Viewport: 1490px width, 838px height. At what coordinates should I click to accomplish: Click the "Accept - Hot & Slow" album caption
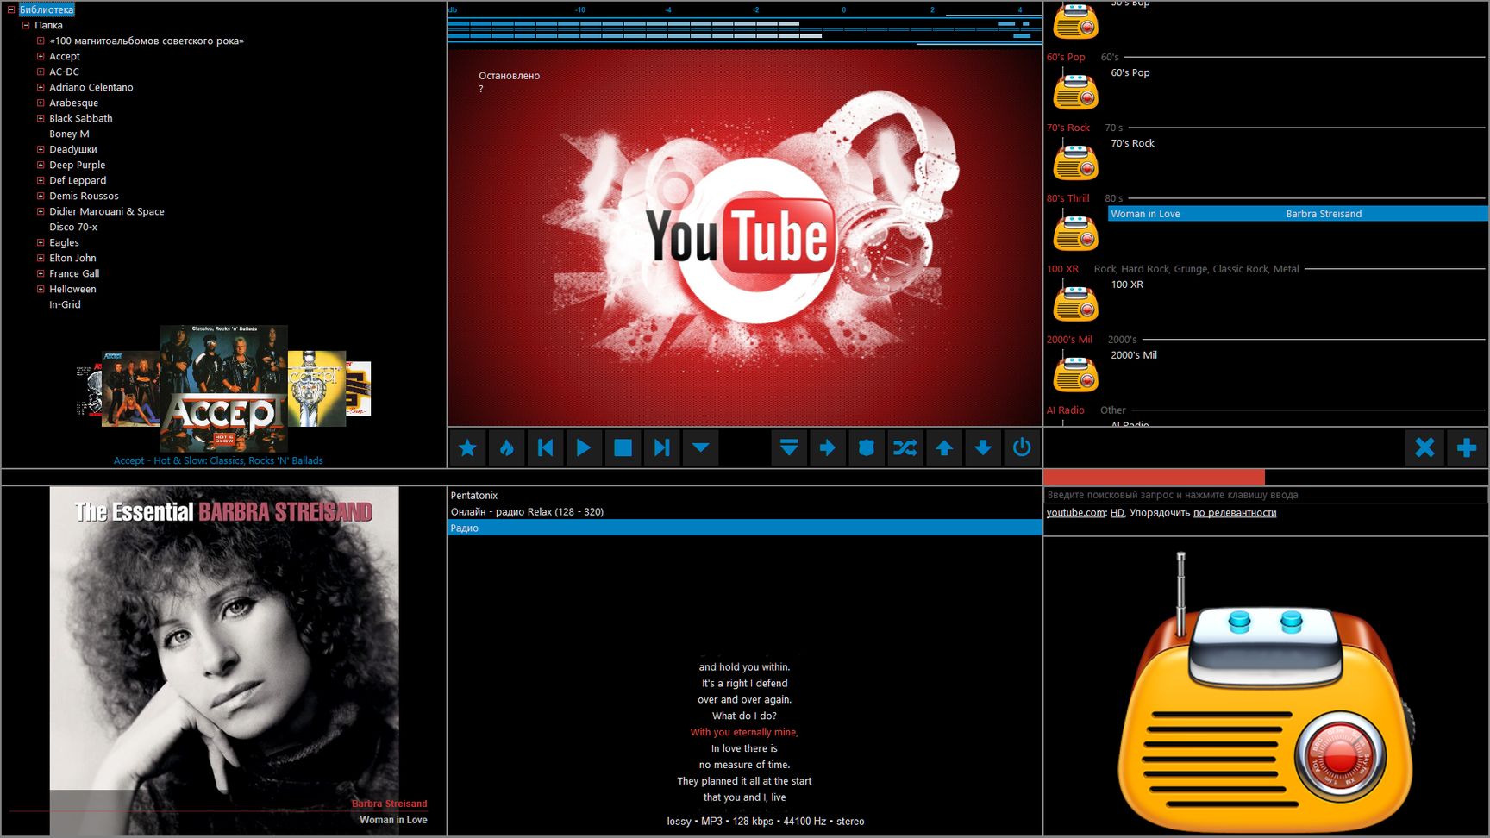[218, 460]
